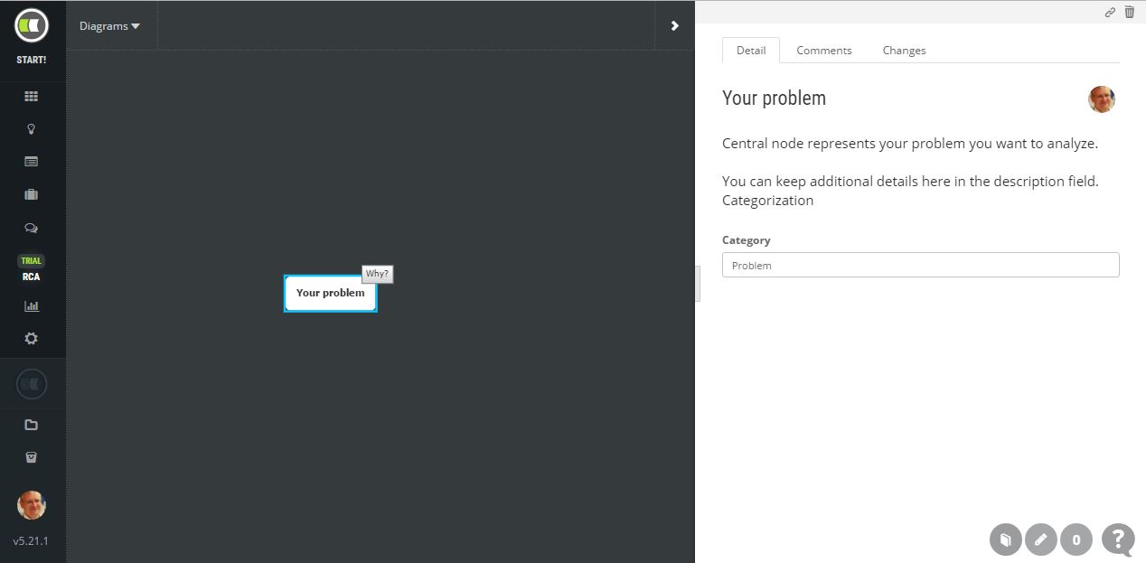Open the grid dashboard icon in sidebar
Screen dimensions: 1146x563
(32, 96)
